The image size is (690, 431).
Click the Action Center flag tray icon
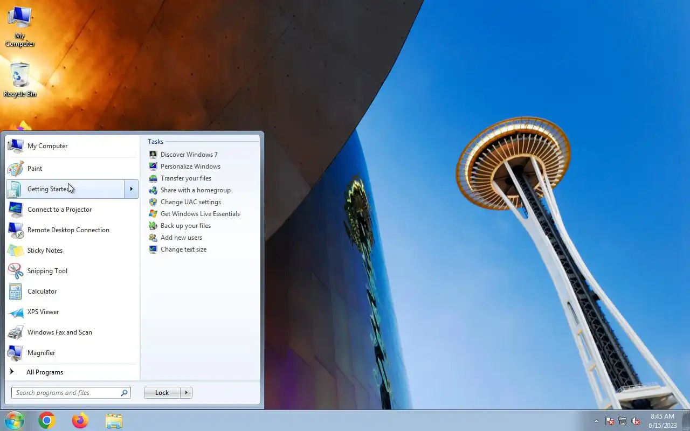pyautogui.click(x=610, y=421)
